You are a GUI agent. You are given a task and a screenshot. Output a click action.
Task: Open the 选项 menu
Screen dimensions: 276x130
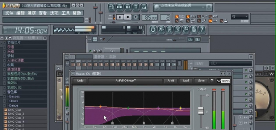point(54,13)
